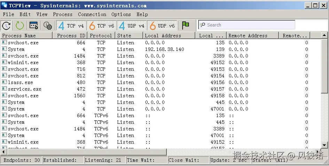The height and width of the screenshot is (166, 329).
Task: Click icon of svchost.exe PID 1560 row
Action: 4,96
